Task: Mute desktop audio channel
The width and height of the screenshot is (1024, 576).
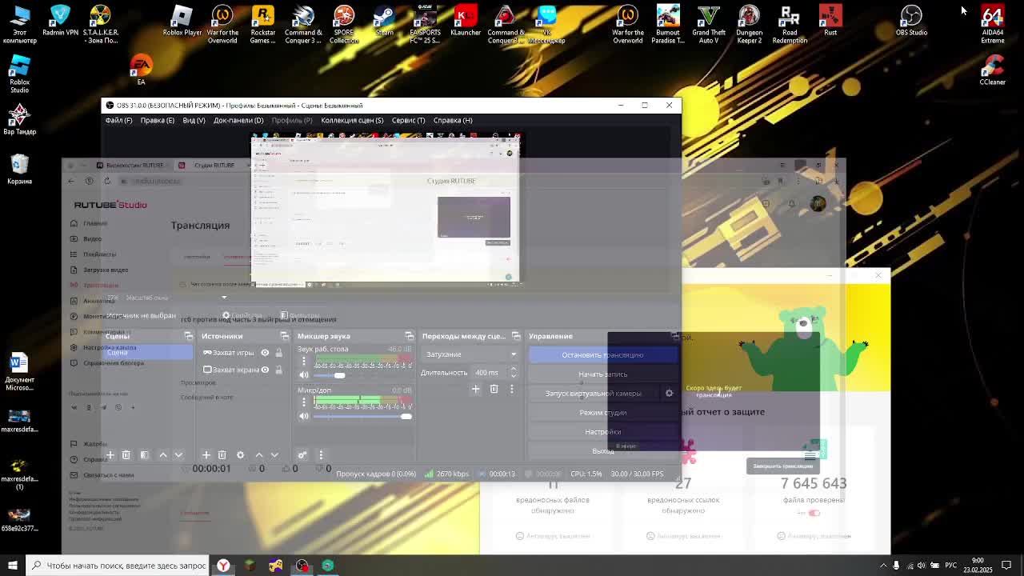Action: (x=304, y=375)
